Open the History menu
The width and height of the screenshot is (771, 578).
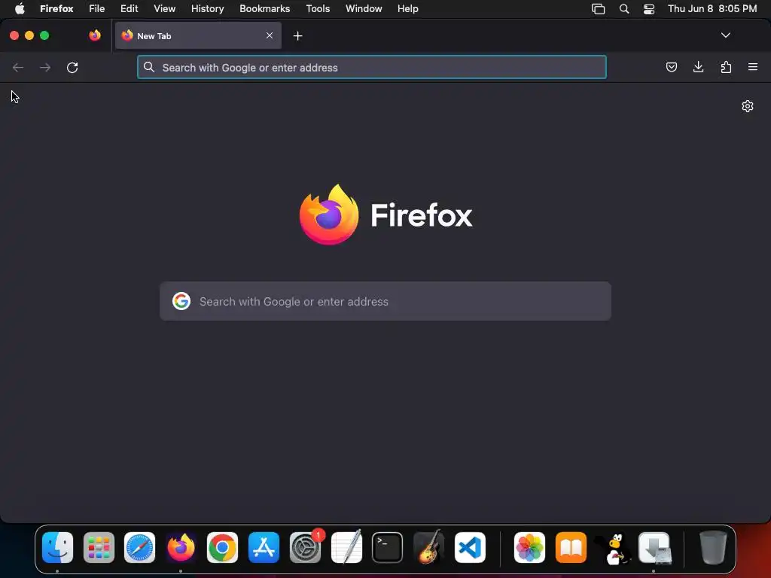pyautogui.click(x=208, y=8)
